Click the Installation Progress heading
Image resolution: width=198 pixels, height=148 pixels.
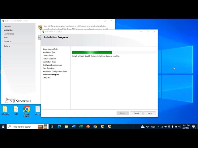click(x=56, y=37)
